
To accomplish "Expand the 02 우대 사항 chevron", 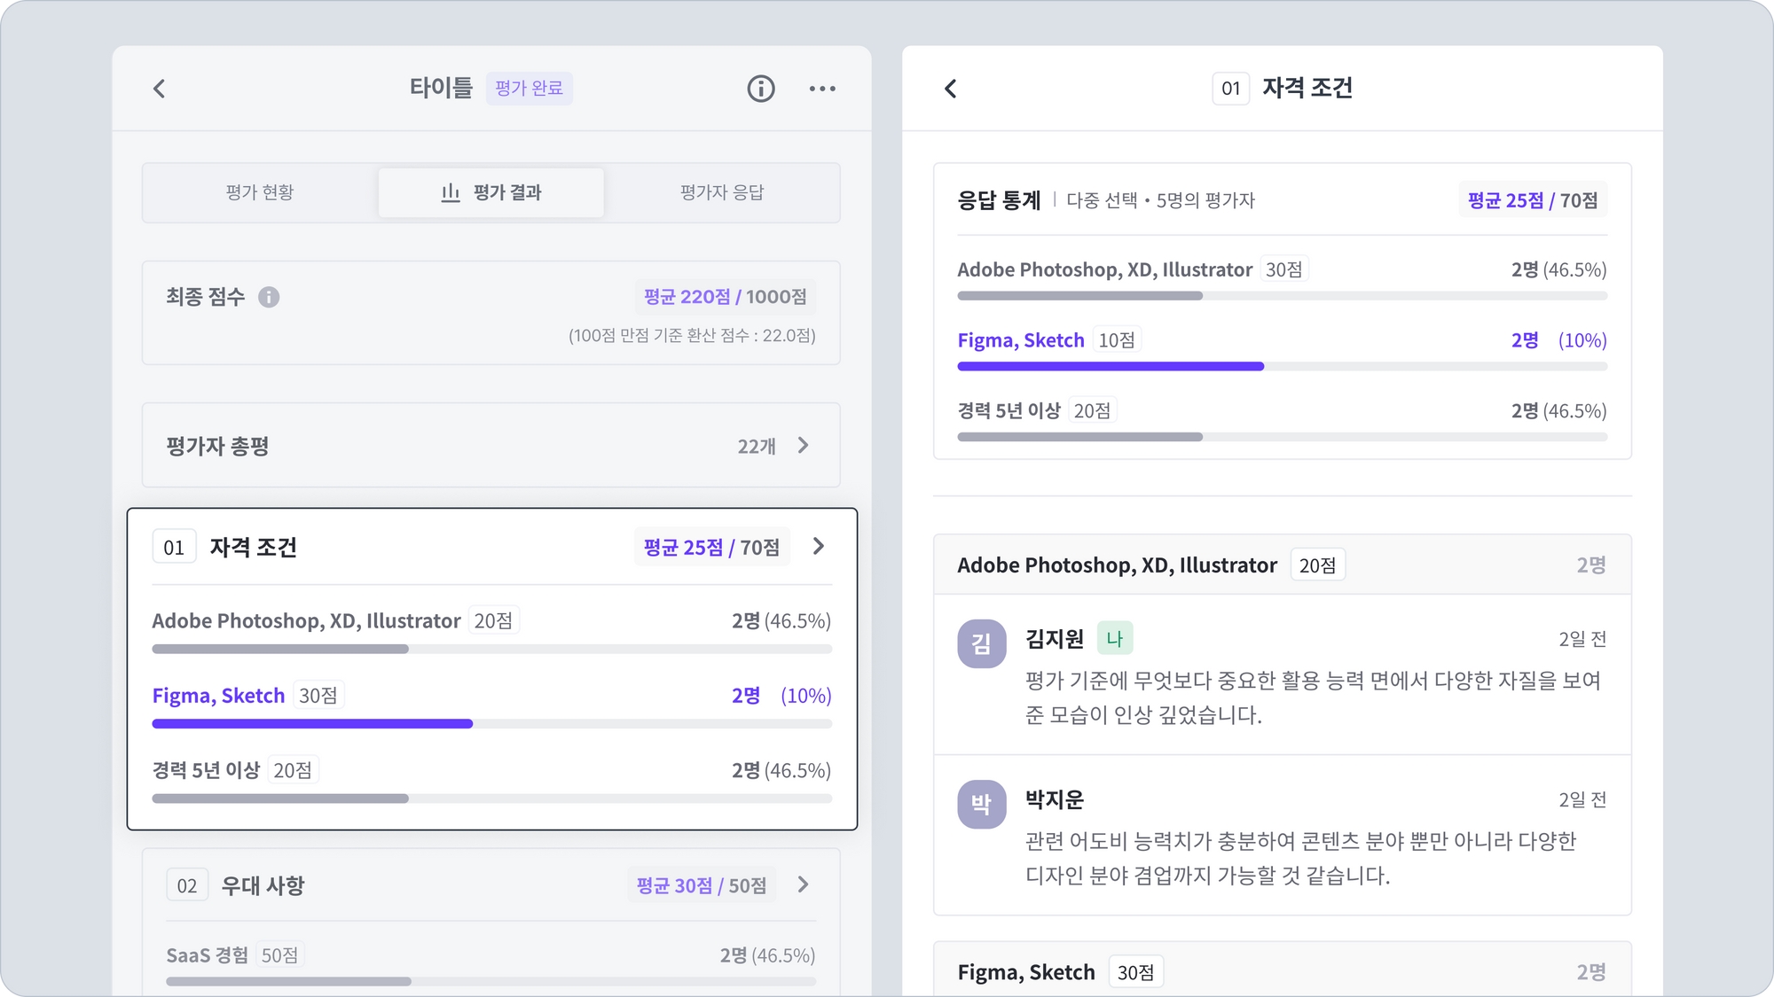I will click(x=803, y=884).
